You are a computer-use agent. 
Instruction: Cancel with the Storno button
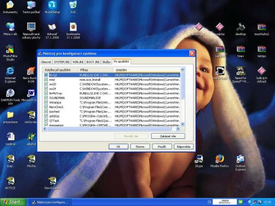click(x=140, y=147)
